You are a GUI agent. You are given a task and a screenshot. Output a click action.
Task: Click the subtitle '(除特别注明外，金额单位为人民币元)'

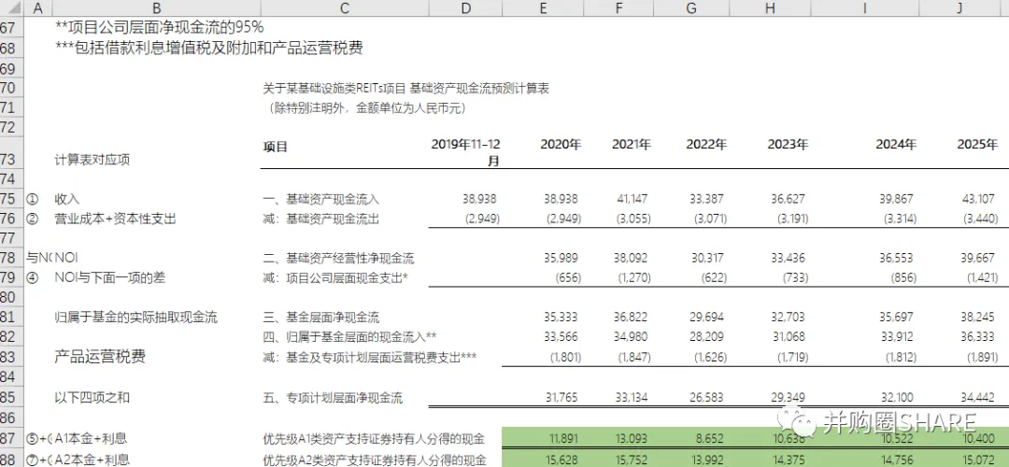pyautogui.click(x=365, y=108)
